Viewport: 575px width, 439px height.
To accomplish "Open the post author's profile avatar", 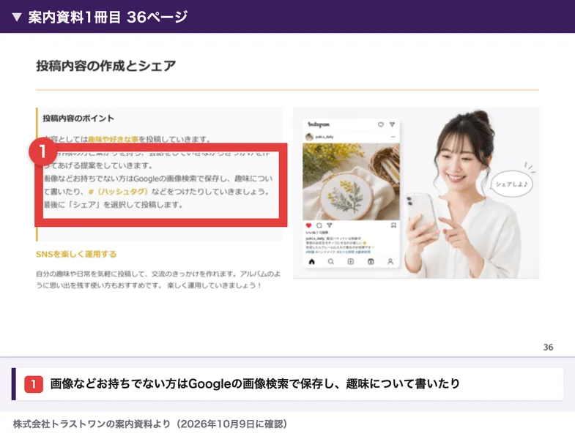I will coord(310,137).
